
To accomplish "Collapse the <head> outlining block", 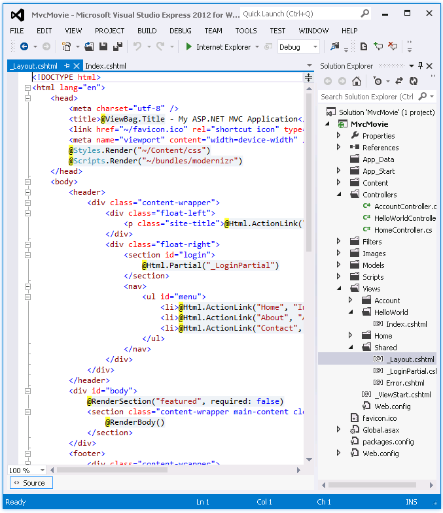I will pos(27,98).
